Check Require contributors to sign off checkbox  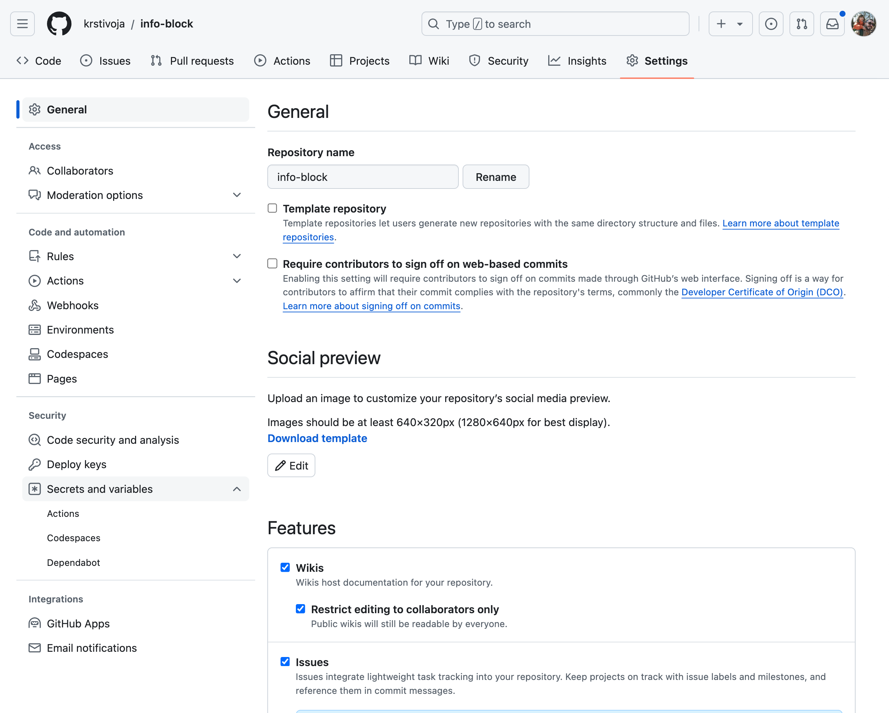coord(272,263)
